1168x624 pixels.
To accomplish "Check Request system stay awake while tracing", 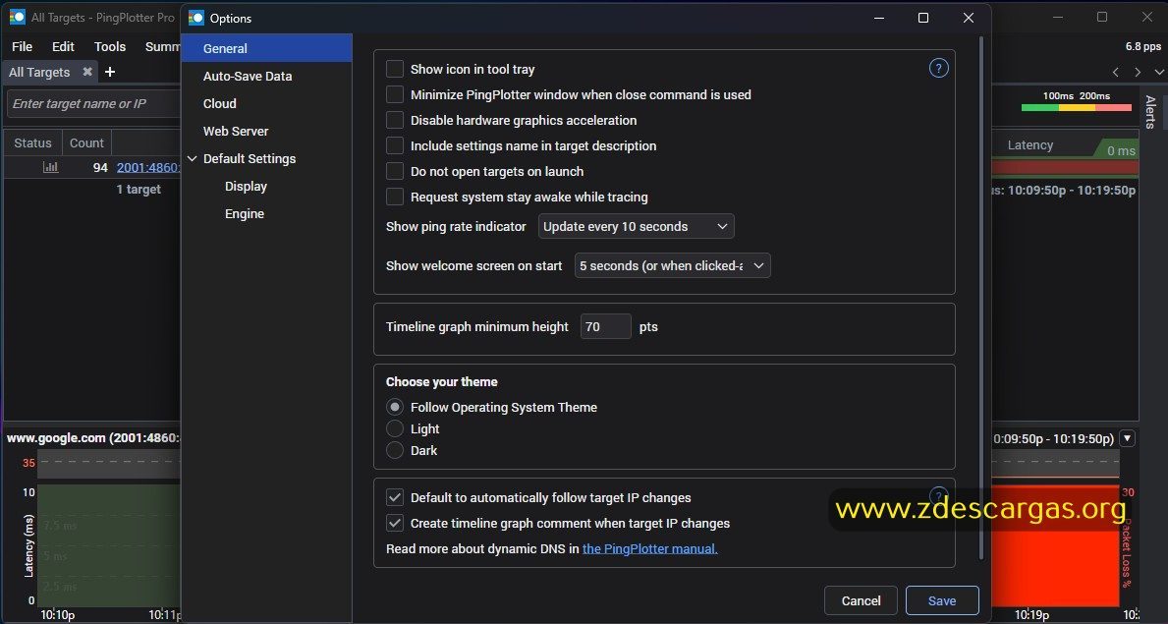I will point(395,197).
